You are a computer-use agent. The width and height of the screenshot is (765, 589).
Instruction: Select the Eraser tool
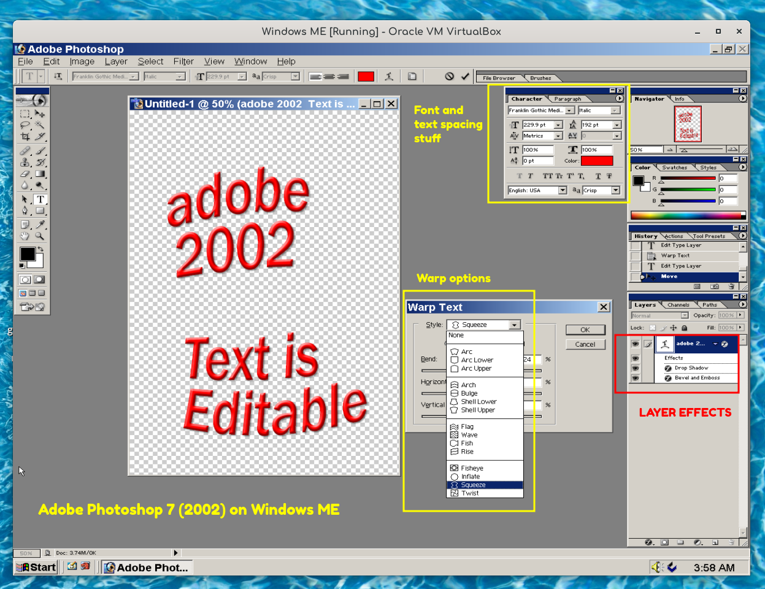25,174
